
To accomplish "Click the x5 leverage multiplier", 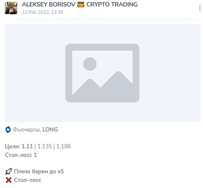I will tap(61, 172).
